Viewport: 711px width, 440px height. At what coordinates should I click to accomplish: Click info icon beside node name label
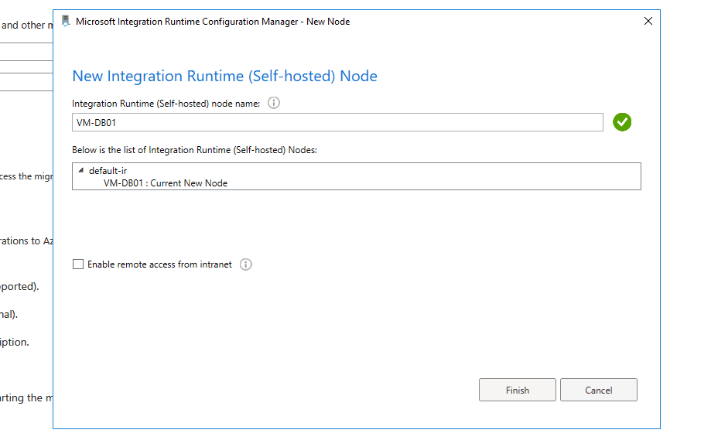click(273, 103)
